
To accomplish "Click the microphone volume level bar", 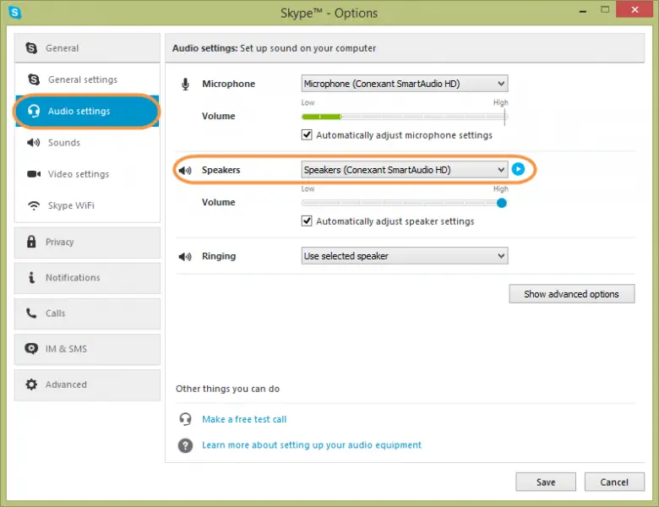I will pyautogui.click(x=405, y=117).
